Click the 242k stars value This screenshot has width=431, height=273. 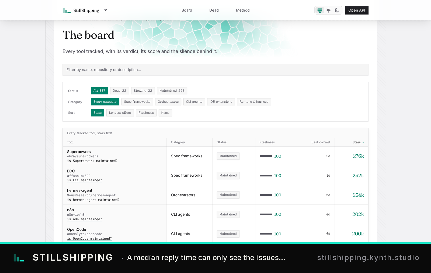pyautogui.click(x=358, y=176)
